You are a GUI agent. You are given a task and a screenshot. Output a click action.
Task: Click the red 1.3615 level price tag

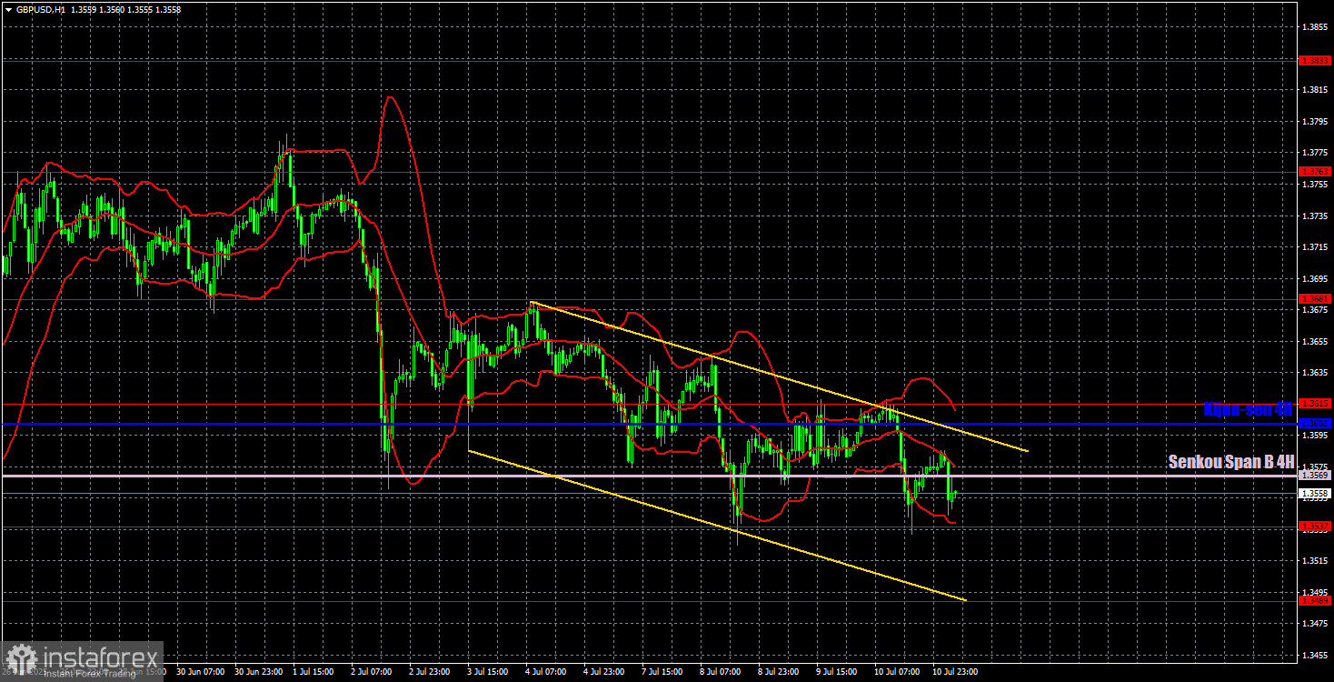point(1315,404)
